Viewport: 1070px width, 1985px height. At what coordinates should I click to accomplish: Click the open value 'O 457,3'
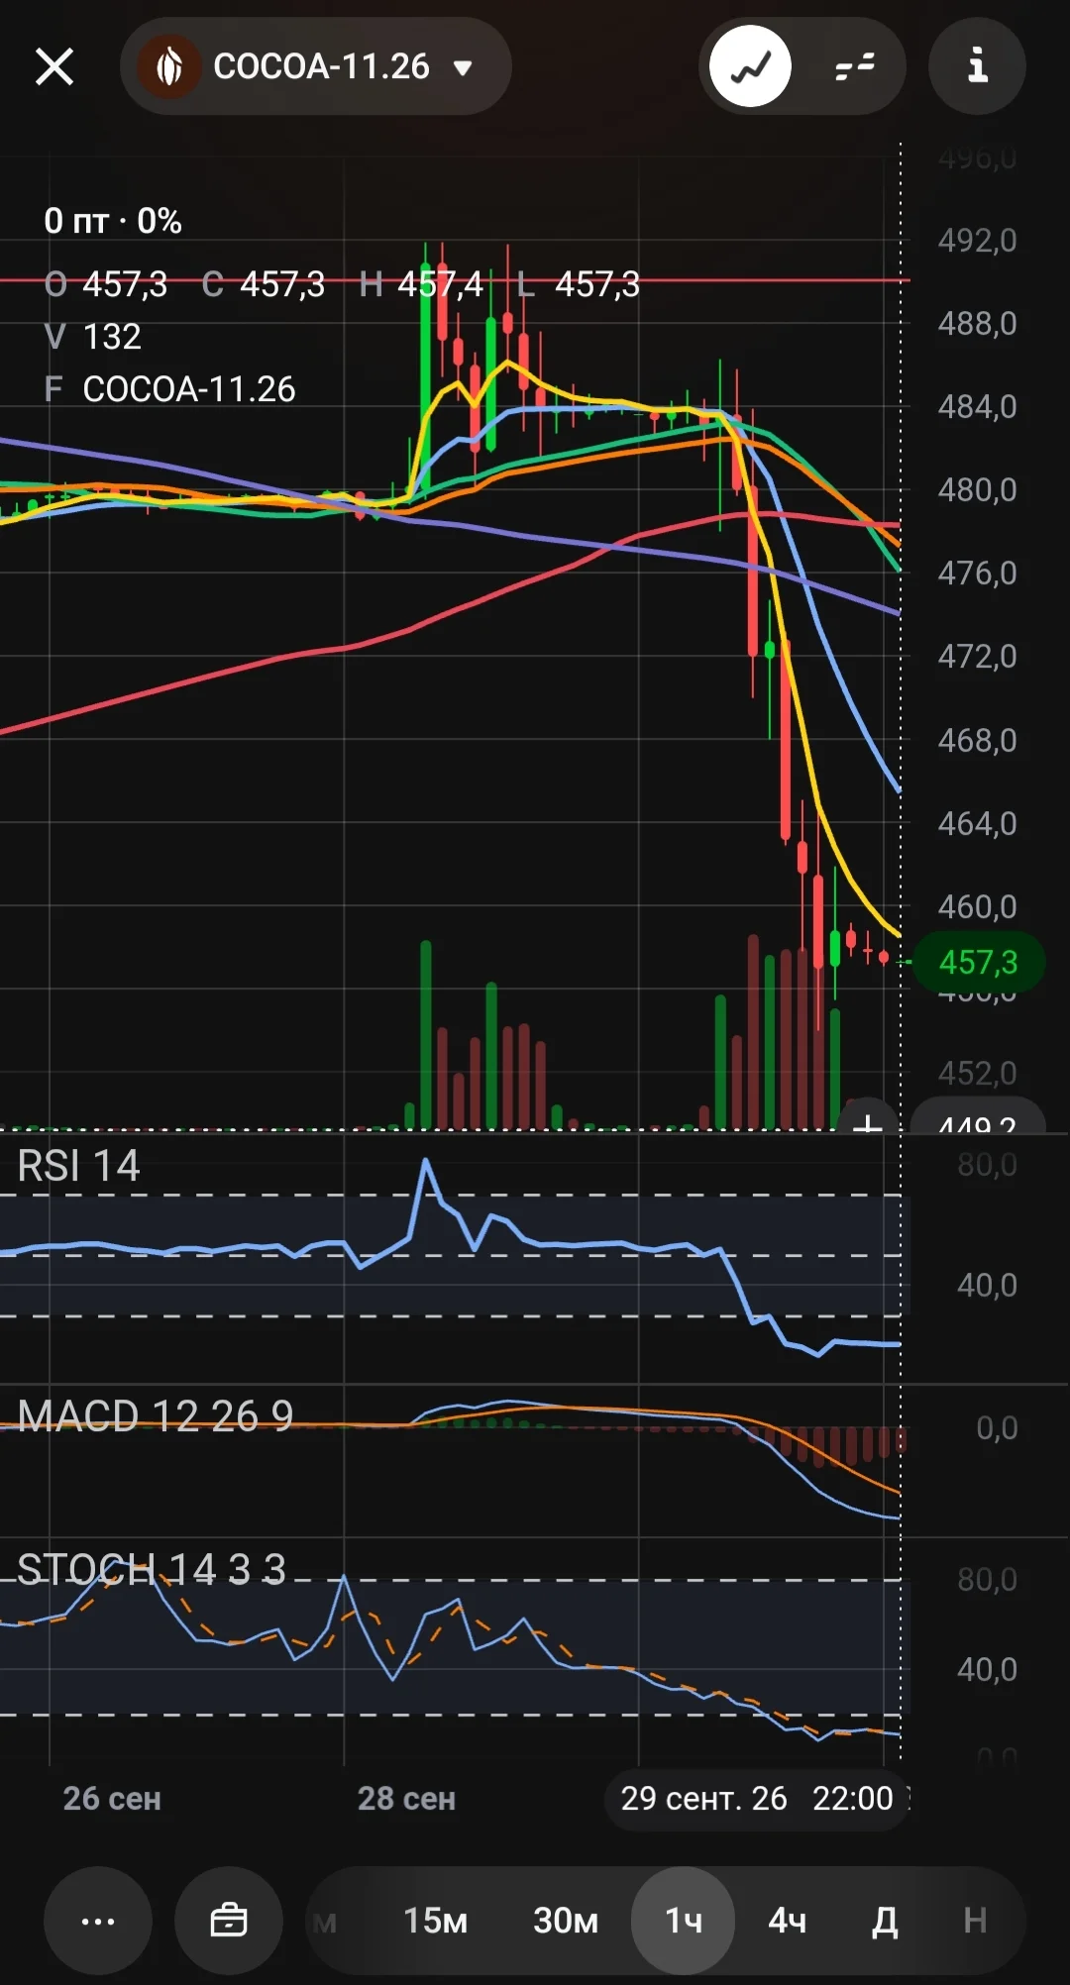(x=106, y=284)
